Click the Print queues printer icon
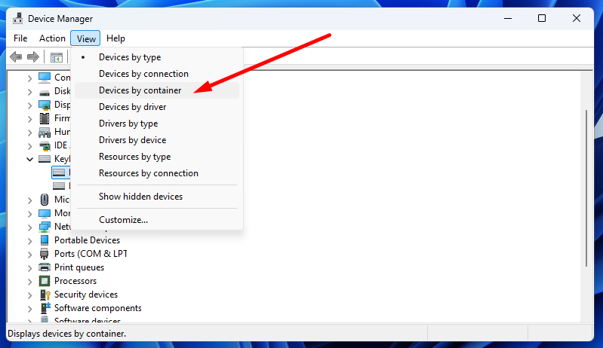This screenshot has width=603, height=348. click(45, 267)
